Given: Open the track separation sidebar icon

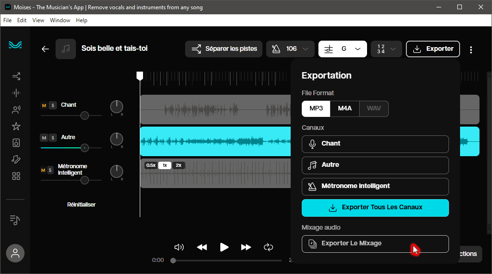Looking at the screenshot, I should [x=16, y=76].
